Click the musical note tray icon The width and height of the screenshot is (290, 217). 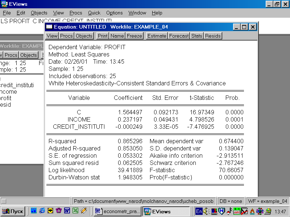(229, 211)
